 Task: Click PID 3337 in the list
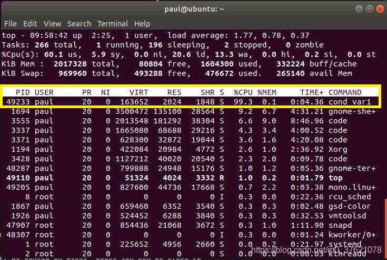[21, 130]
